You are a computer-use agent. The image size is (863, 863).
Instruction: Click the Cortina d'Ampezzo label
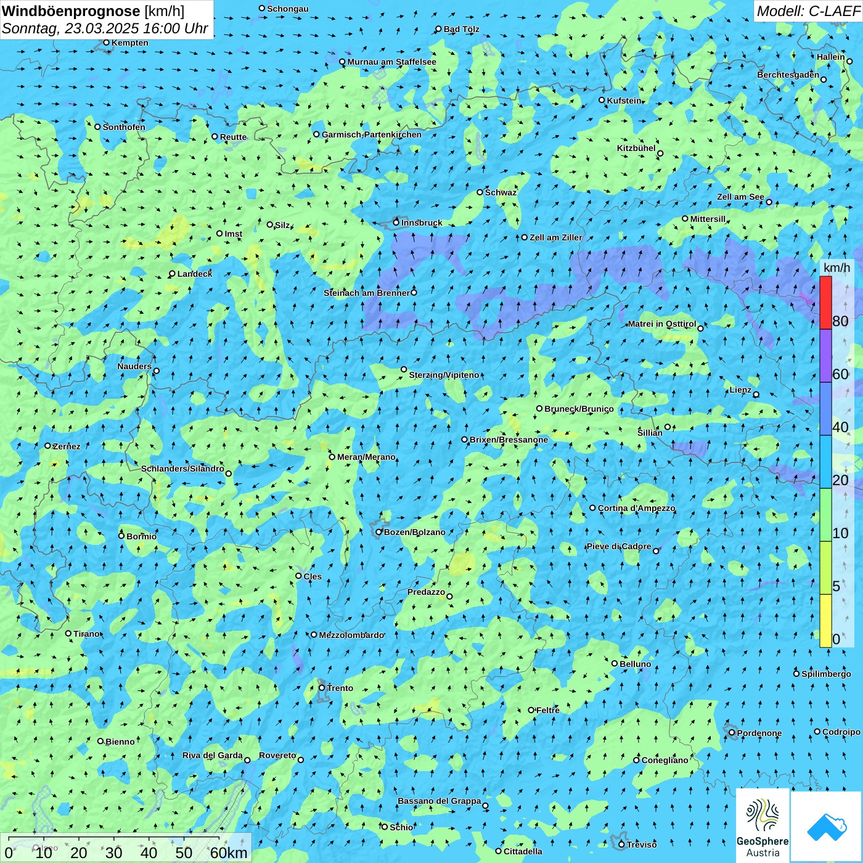click(x=636, y=508)
